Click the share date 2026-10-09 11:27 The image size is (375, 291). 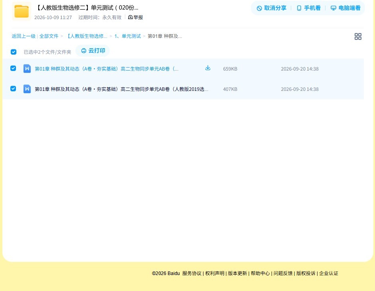click(x=53, y=18)
